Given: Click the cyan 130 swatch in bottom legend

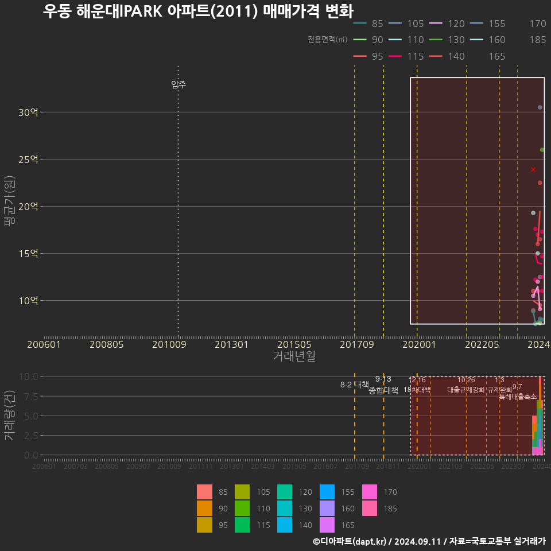Looking at the screenshot, I should click(285, 508).
